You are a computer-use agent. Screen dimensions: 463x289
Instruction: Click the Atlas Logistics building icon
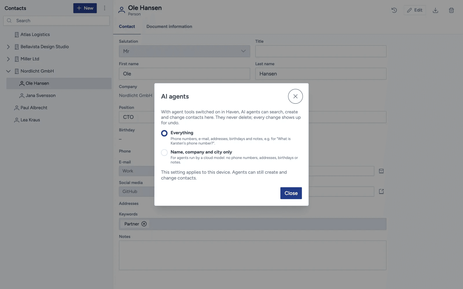(16, 35)
